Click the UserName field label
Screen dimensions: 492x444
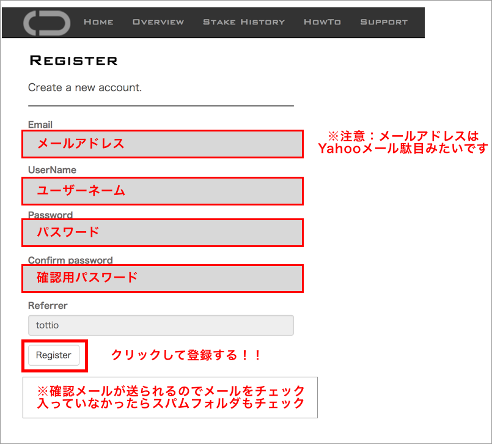[52, 170]
